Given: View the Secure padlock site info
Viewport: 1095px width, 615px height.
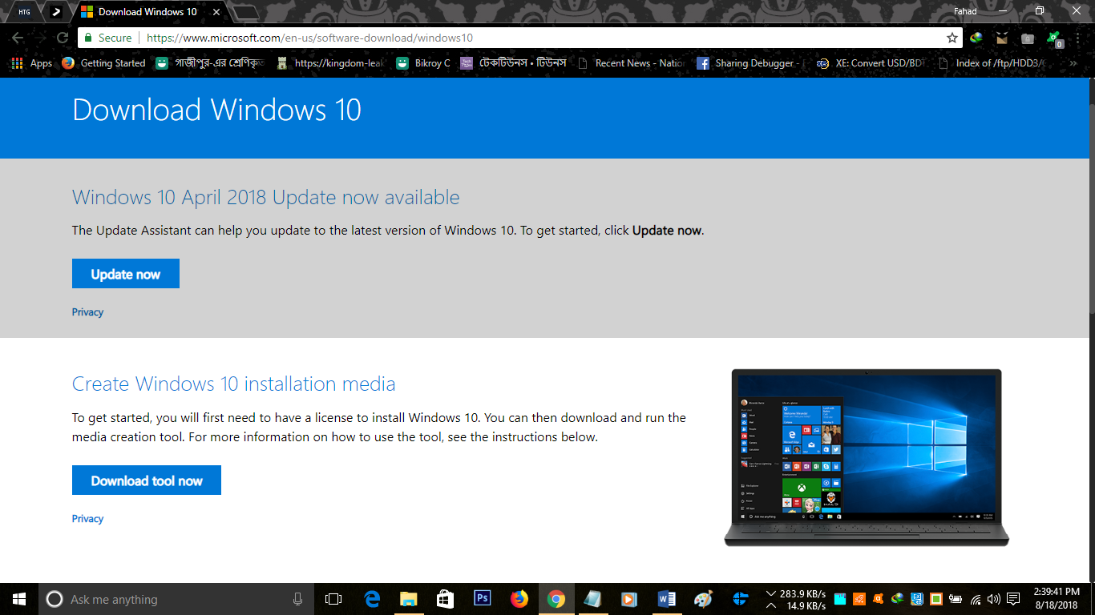Looking at the screenshot, I should coord(107,38).
